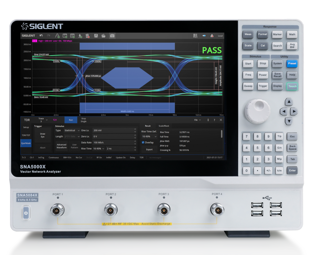Click the delete trash icon in toolbar
This screenshot has width=311, height=255.
(x=88, y=36)
